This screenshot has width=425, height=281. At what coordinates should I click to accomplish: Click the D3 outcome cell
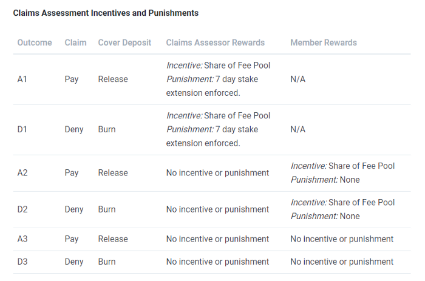pos(22,262)
